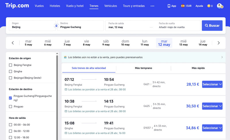Image resolution: width=230 pixels, height=140 pixels.
Task: Select the sáb 9 may date
Action: (106, 43)
